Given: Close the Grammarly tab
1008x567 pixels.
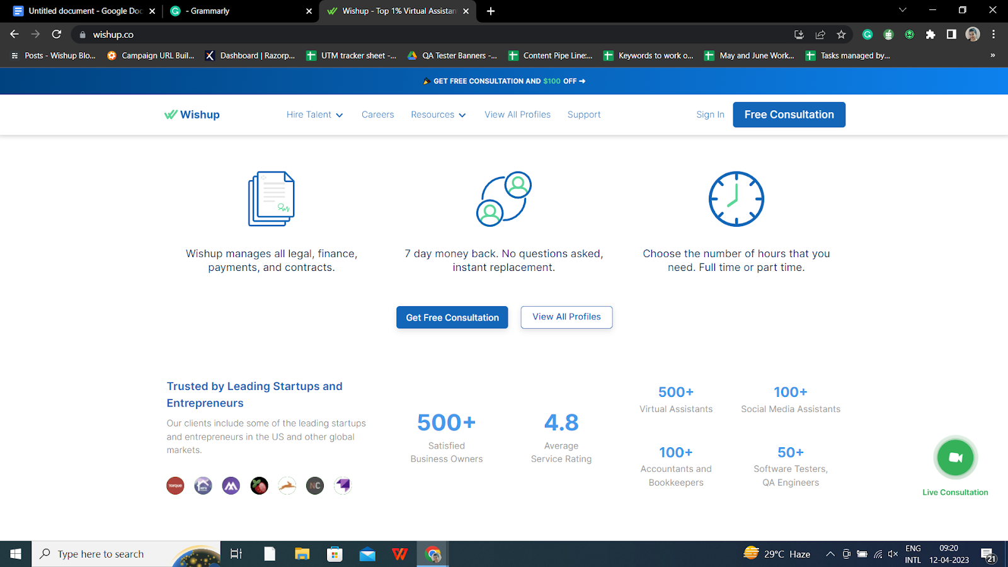Looking at the screenshot, I should (309, 11).
